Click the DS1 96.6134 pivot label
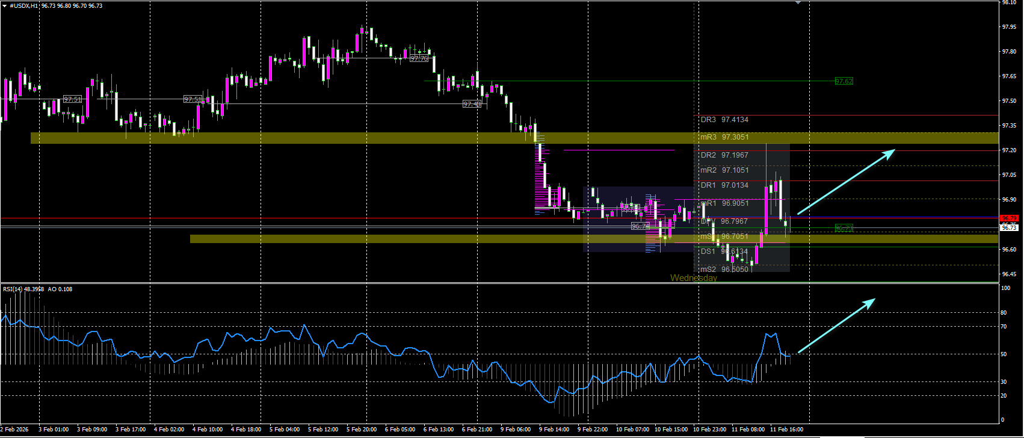 724,251
